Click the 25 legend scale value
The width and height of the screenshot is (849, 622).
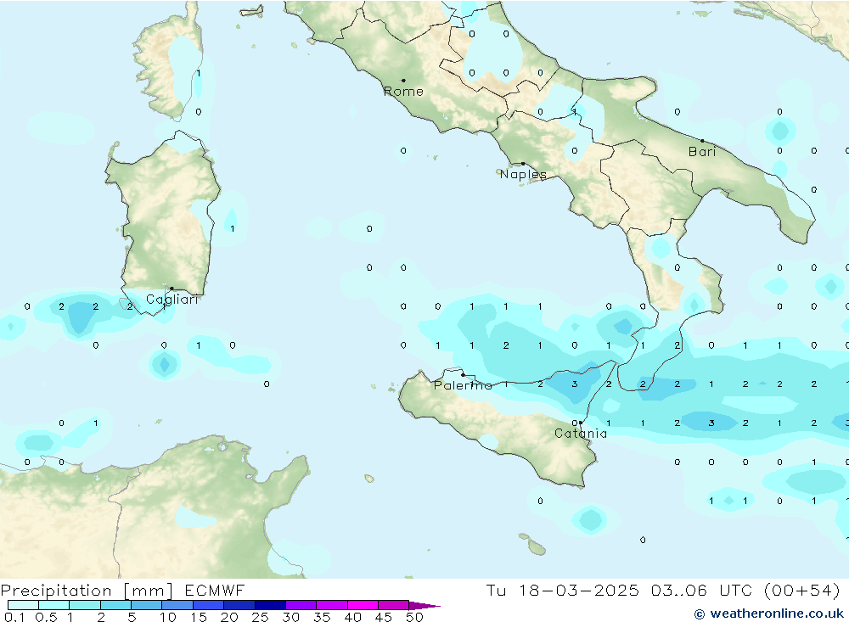[260, 617]
